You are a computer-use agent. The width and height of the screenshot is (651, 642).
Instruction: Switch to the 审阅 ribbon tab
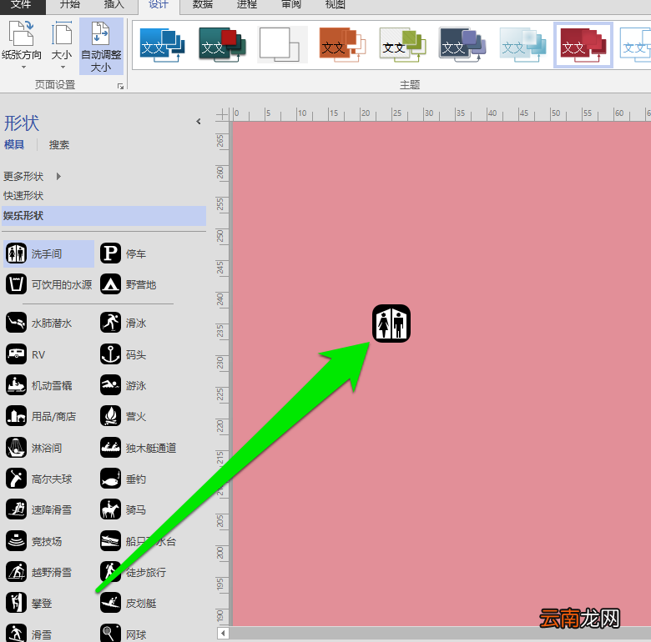click(x=291, y=4)
